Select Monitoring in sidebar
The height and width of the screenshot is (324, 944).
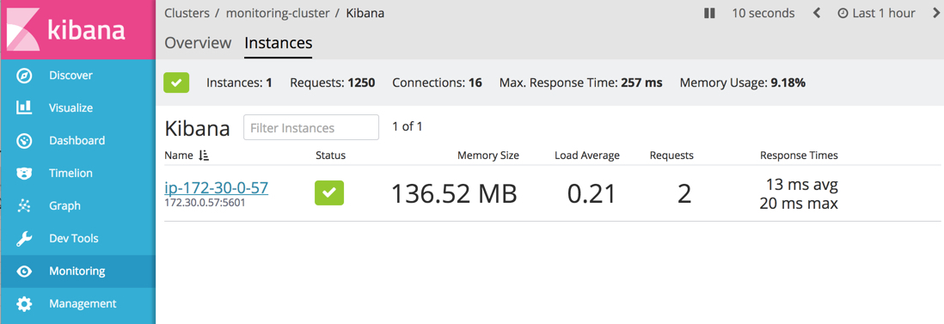77,271
